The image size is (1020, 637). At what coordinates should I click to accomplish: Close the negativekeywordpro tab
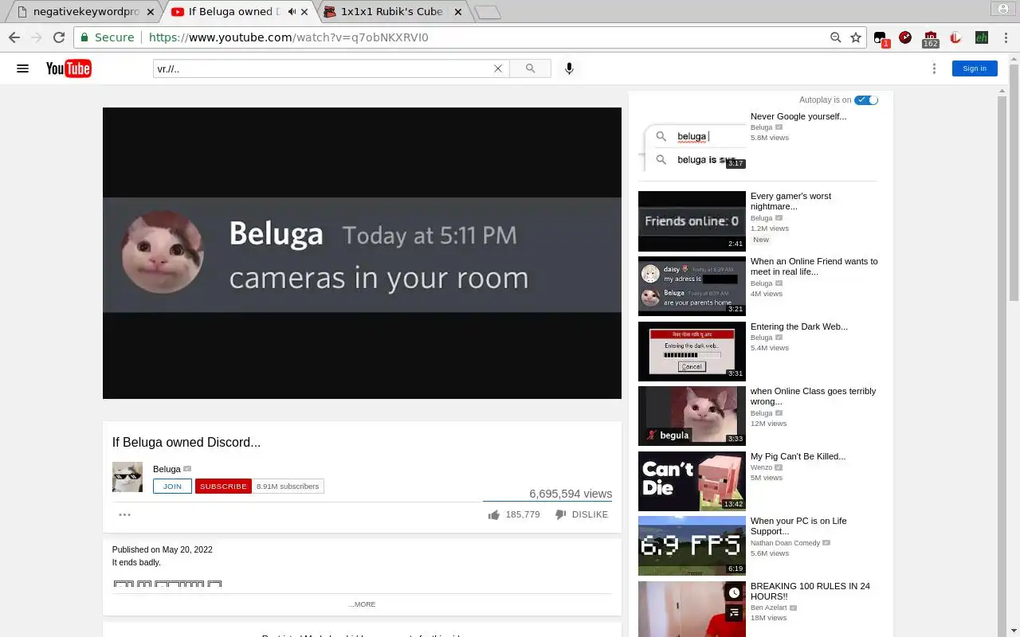pos(151,12)
